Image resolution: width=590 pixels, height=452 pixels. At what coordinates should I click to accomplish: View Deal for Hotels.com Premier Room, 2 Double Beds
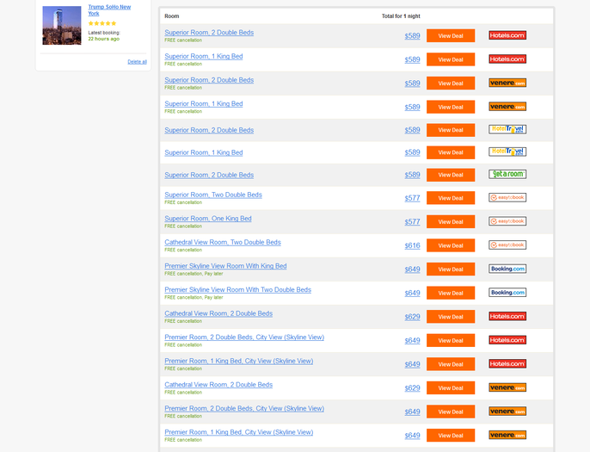pyautogui.click(x=451, y=340)
